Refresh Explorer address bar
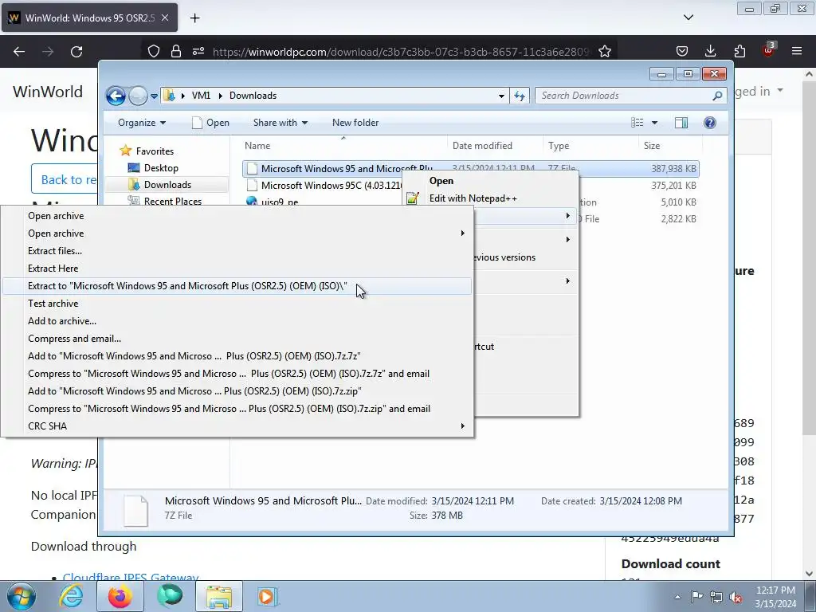This screenshot has width=816, height=612. point(520,96)
